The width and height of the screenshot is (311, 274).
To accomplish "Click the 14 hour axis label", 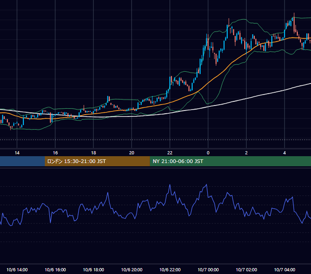I will pos(17,153).
